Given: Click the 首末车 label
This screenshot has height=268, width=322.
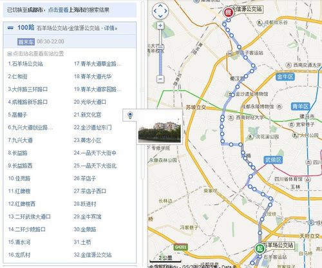Looking at the screenshot, I should click(26, 42).
